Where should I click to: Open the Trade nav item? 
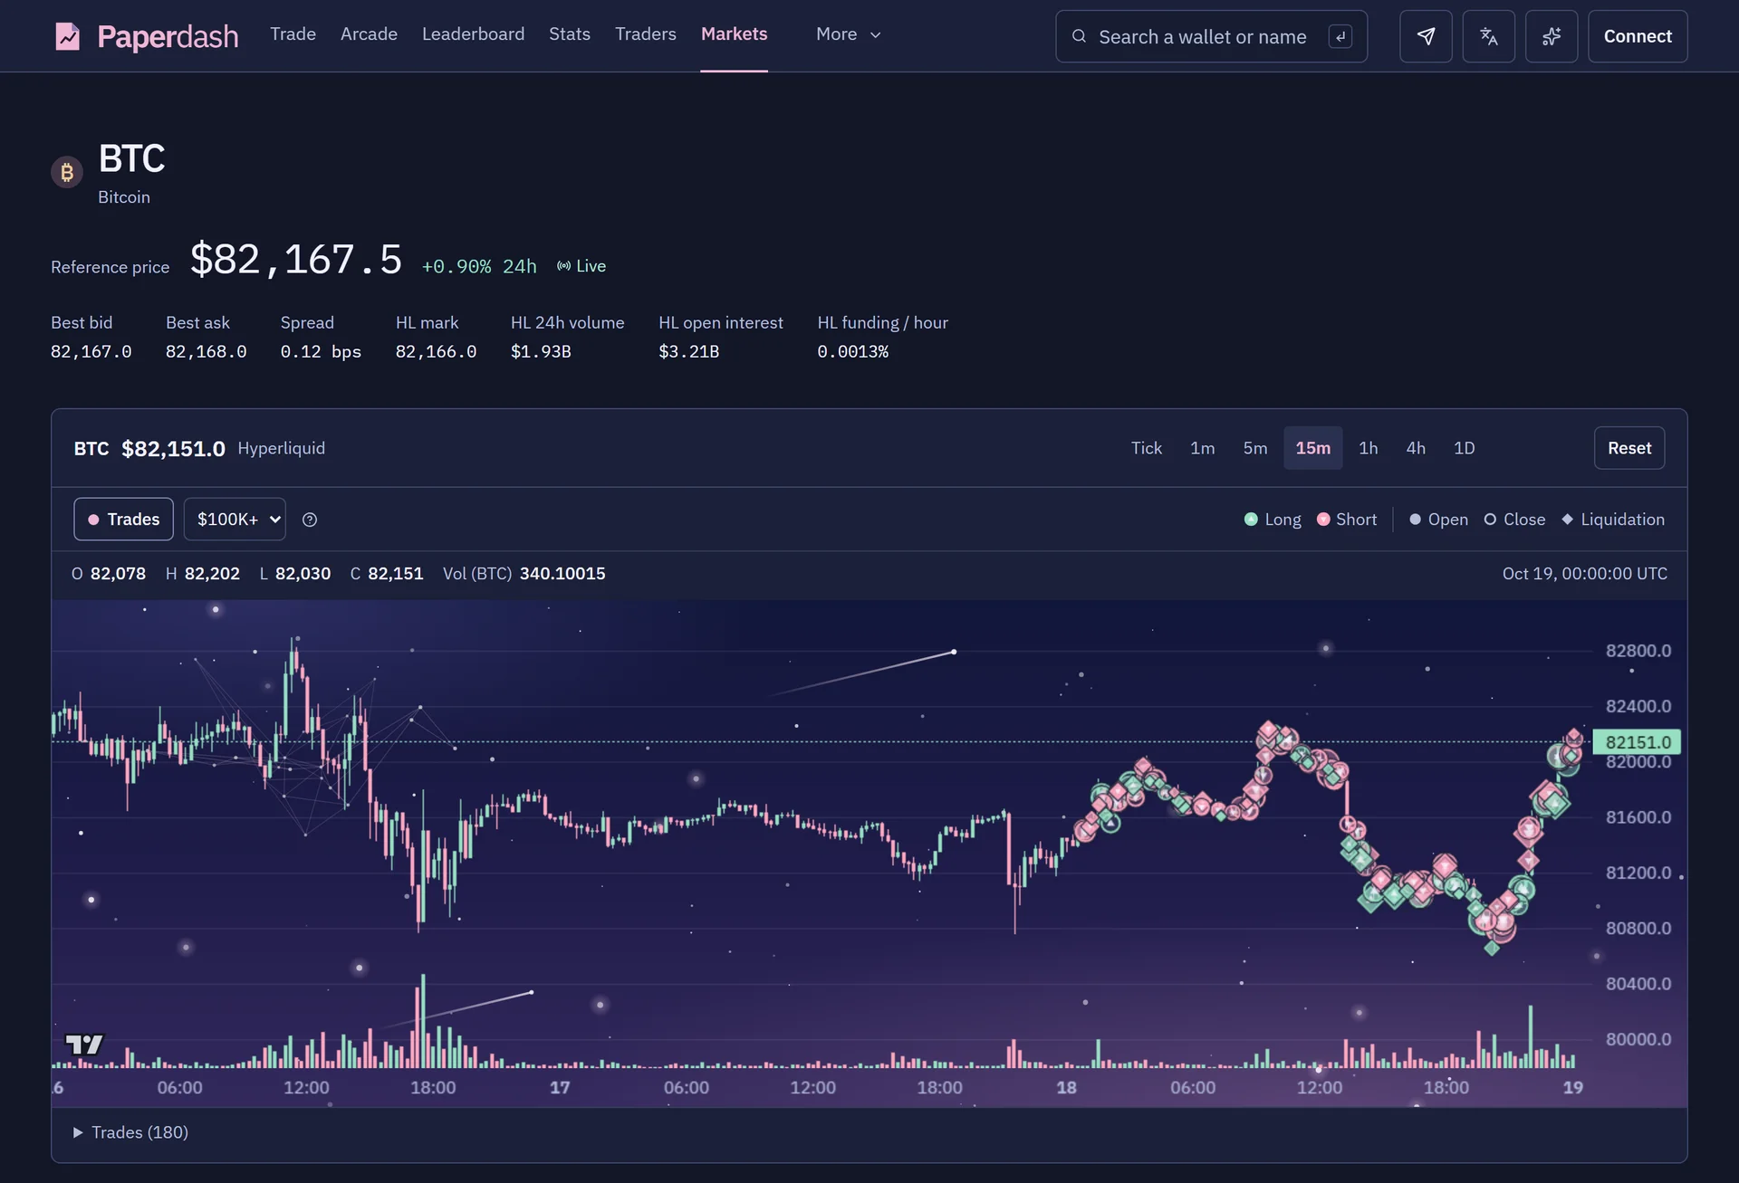tap(293, 33)
